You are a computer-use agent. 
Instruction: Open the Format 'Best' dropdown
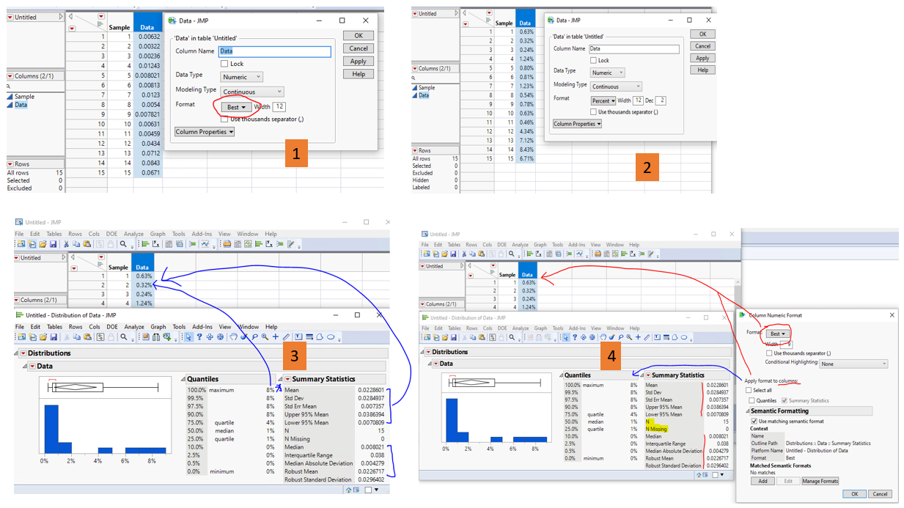coord(778,334)
